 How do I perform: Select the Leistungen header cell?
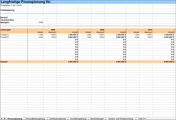[x=14, y=30]
